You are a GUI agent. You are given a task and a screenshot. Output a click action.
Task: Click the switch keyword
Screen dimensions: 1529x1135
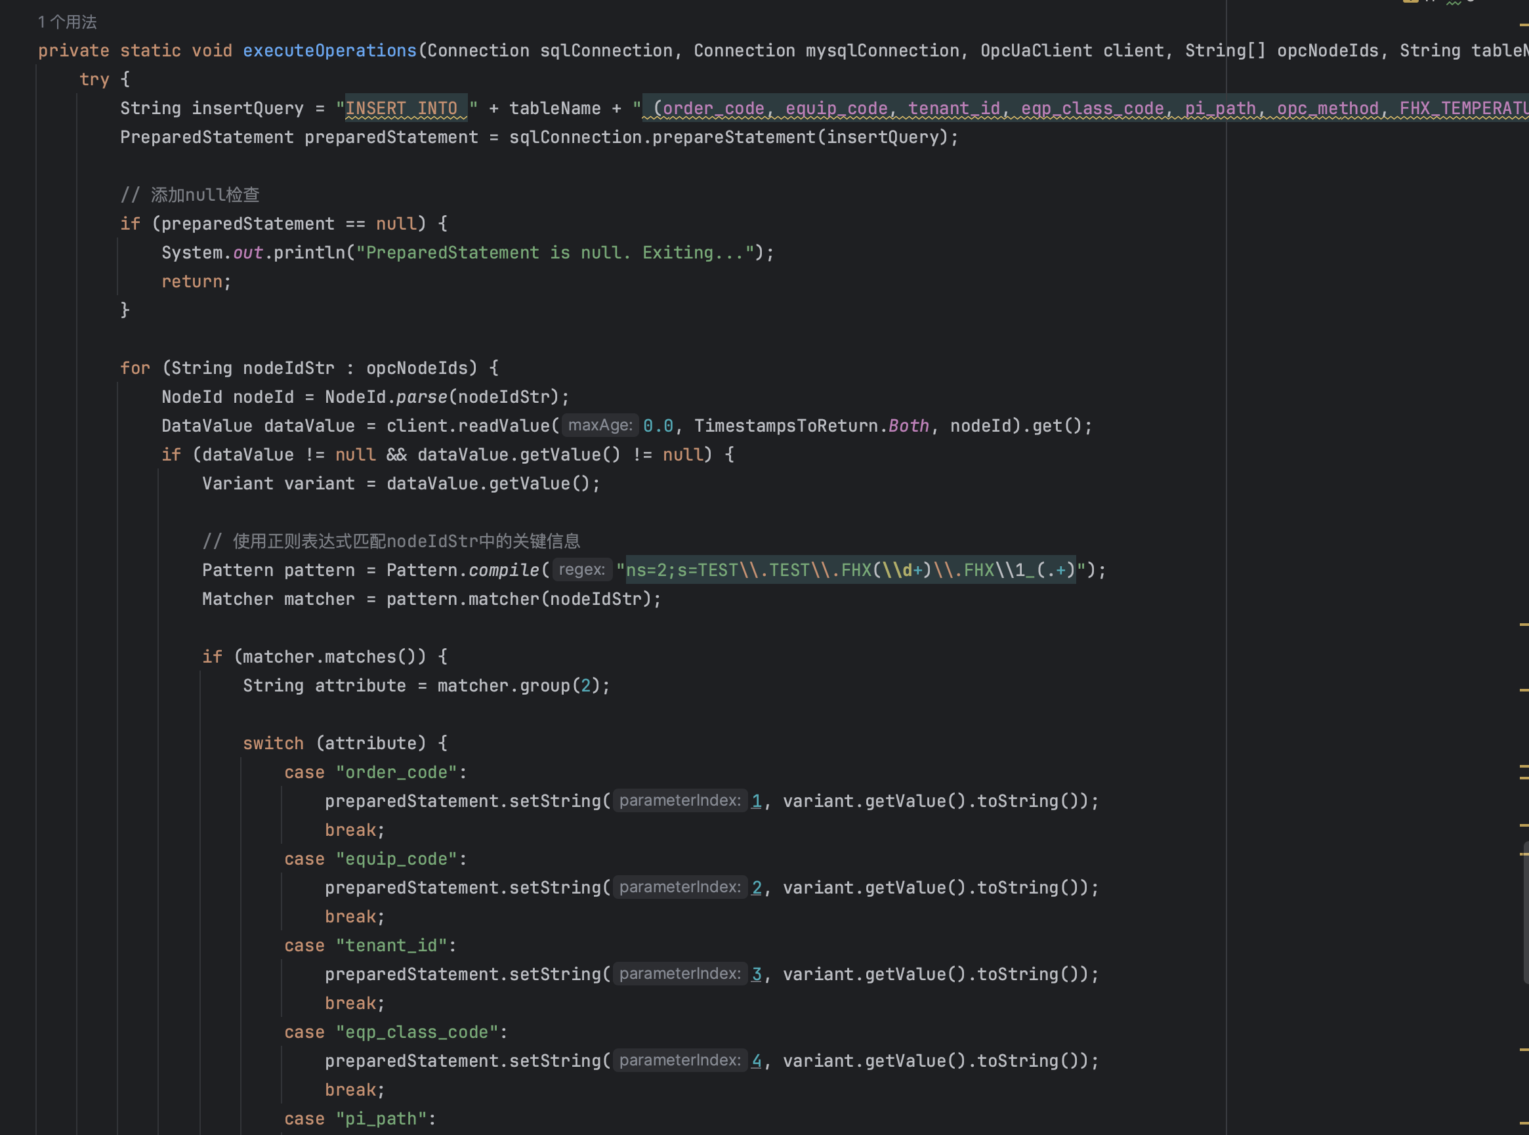(x=273, y=743)
